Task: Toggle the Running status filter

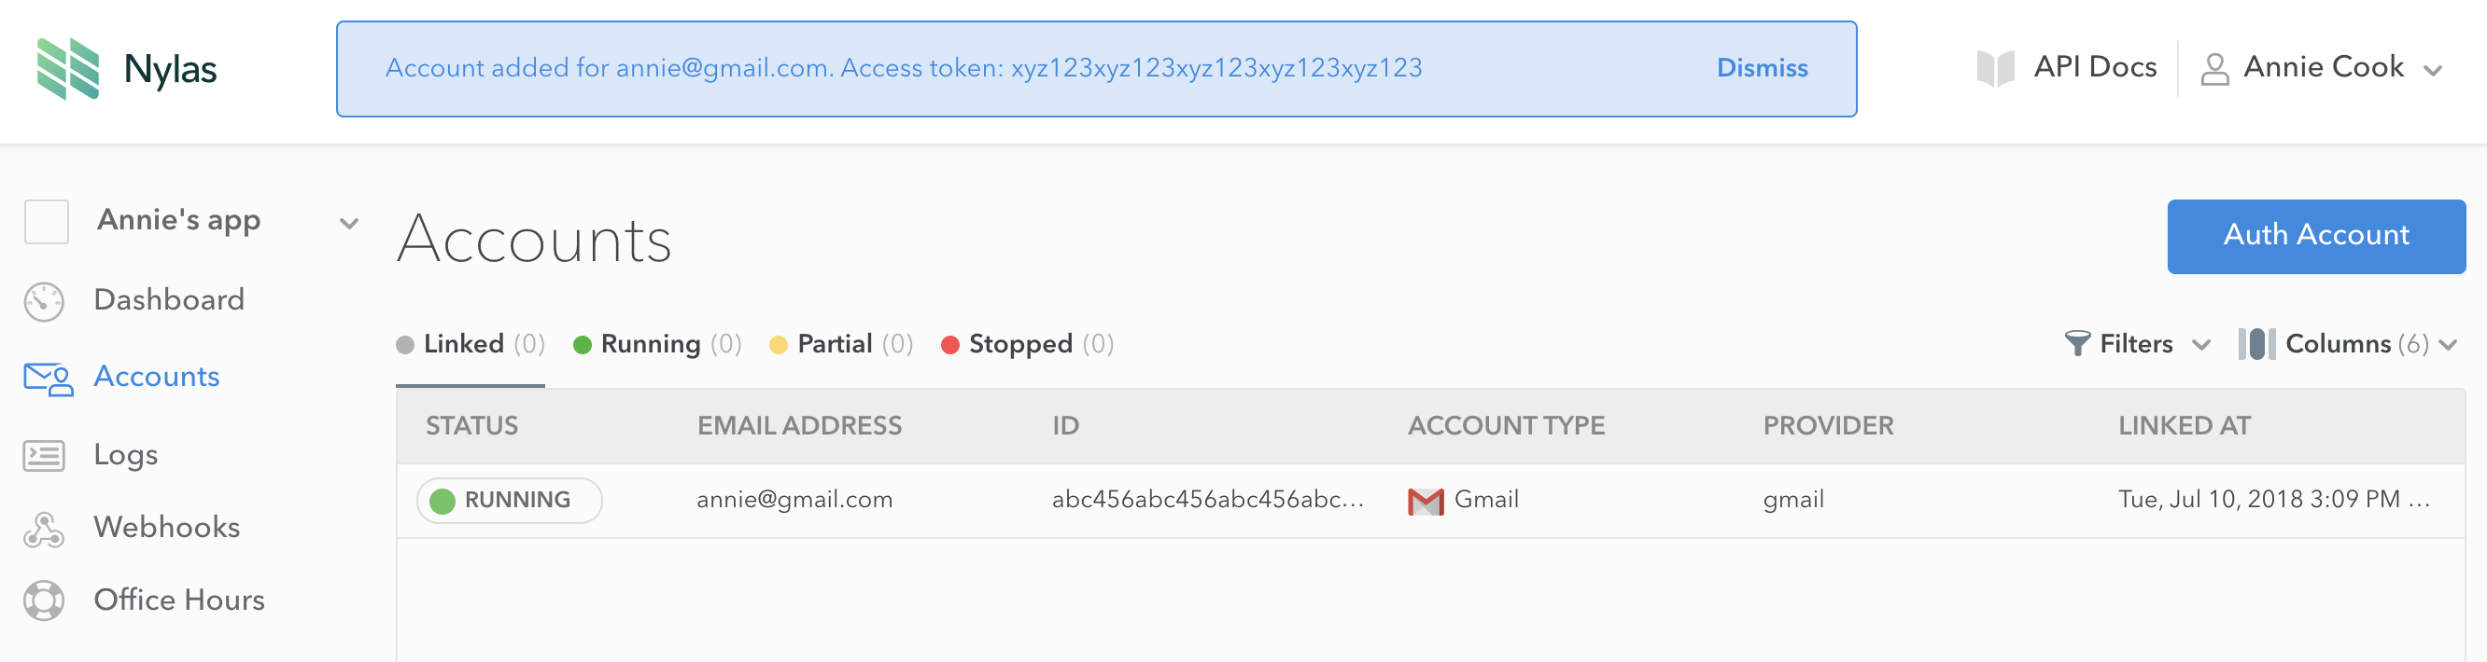Action: coord(656,344)
